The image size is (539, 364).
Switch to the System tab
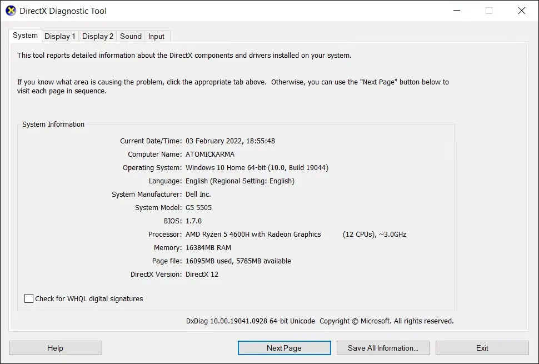coord(25,36)
